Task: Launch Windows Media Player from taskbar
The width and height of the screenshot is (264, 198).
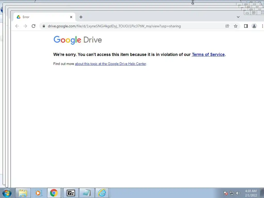Action: pyautogui.click(x=38, y=193)
